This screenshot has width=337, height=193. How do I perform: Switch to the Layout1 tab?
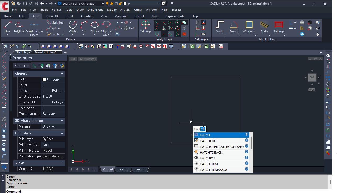[123, 169]
